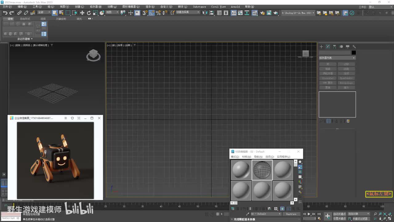The height and width of the screenshot is (222, 394).
Task: Open the Curve Editor
Action: coord(241,13)
